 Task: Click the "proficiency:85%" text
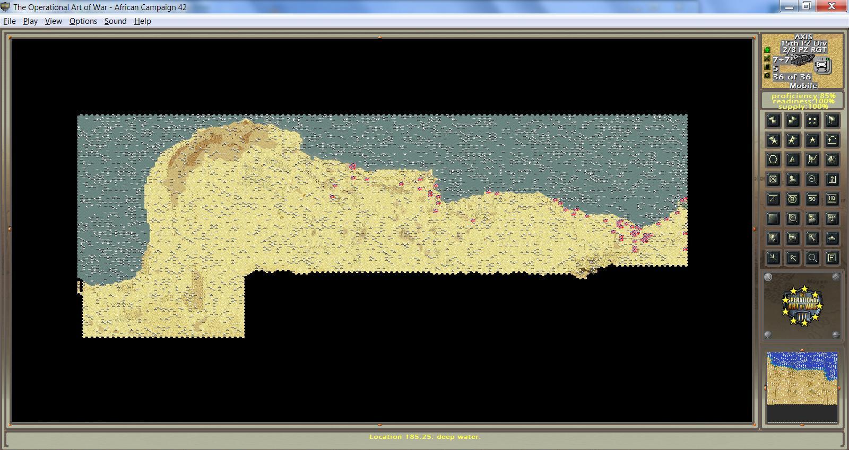[x=803, y=95]
